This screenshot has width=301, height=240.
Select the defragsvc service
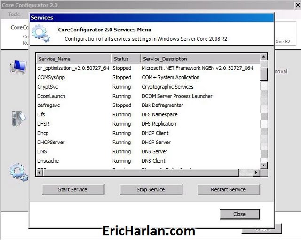tap(148, 105)
